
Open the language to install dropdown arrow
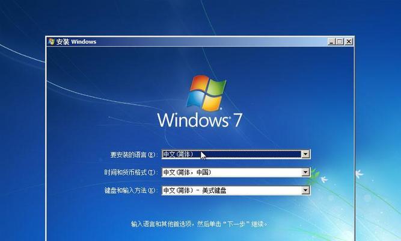(305, 154)
